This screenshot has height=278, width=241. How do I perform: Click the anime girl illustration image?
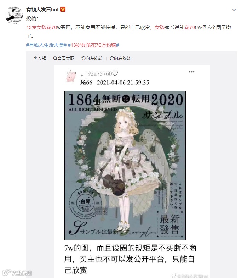pos(125,165)
